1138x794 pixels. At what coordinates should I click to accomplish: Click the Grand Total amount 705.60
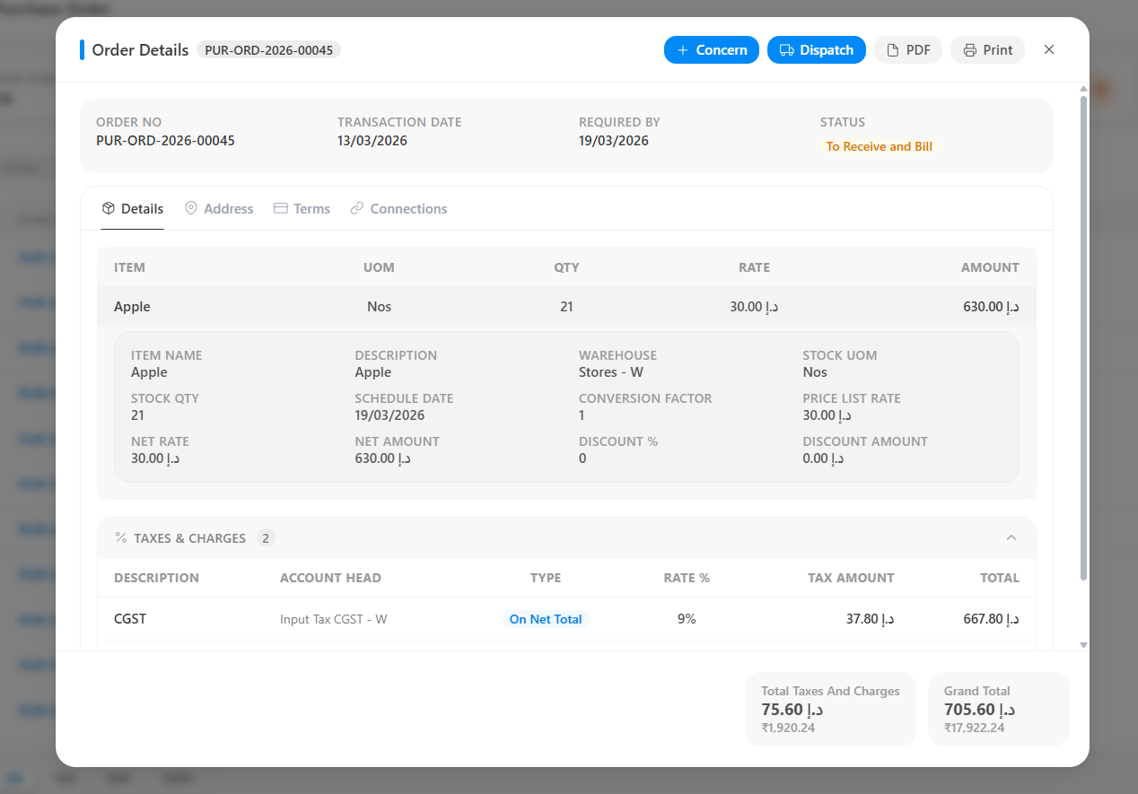point(980,710)
